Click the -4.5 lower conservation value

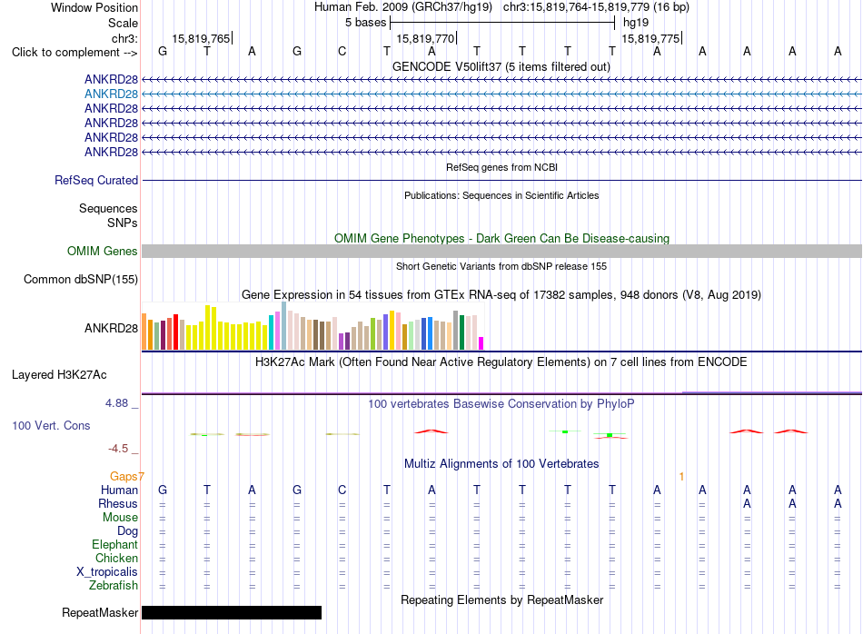[x=118, y=449]
